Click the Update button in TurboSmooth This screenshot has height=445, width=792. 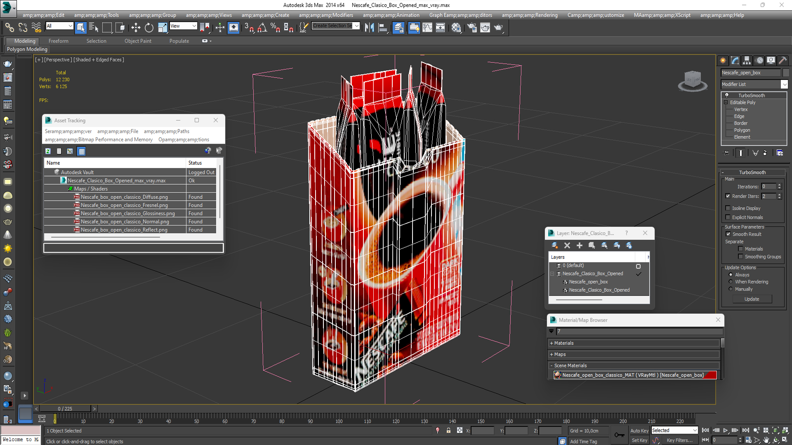[752, 299]
